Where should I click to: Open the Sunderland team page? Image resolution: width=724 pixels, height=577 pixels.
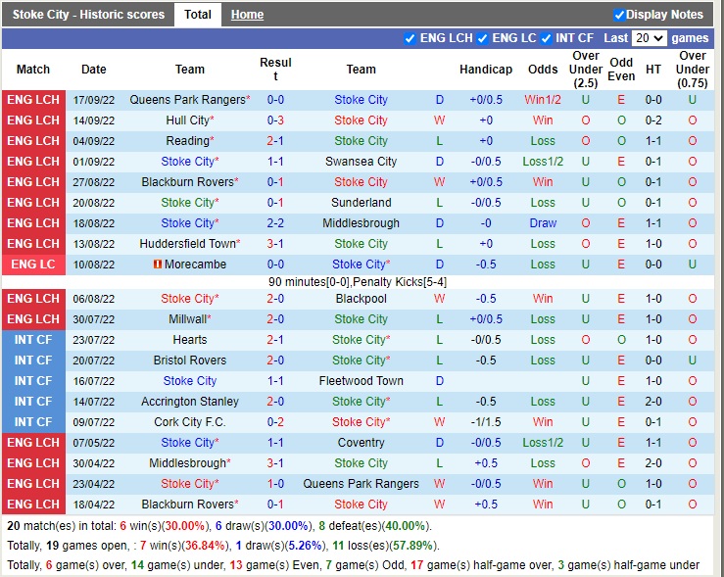coord(361,203)
